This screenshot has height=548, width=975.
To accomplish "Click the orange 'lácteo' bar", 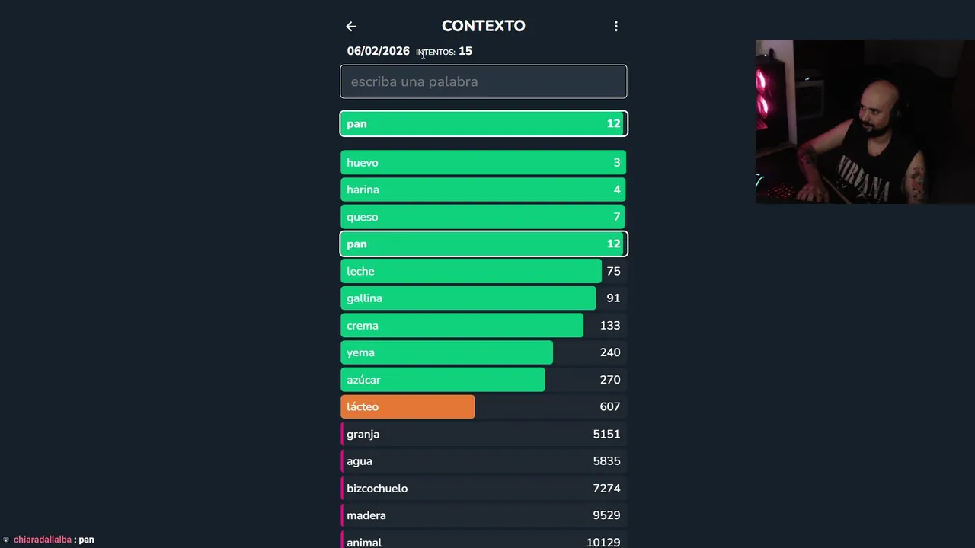I will (x=408, y=407).
